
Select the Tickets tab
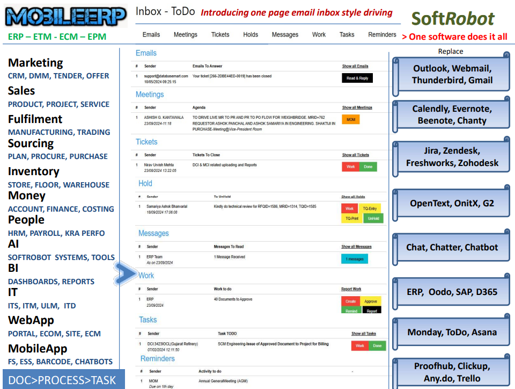[x=220, y=34]
